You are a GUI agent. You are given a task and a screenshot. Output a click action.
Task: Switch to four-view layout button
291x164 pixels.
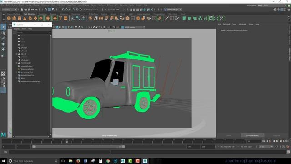(3, 79)
